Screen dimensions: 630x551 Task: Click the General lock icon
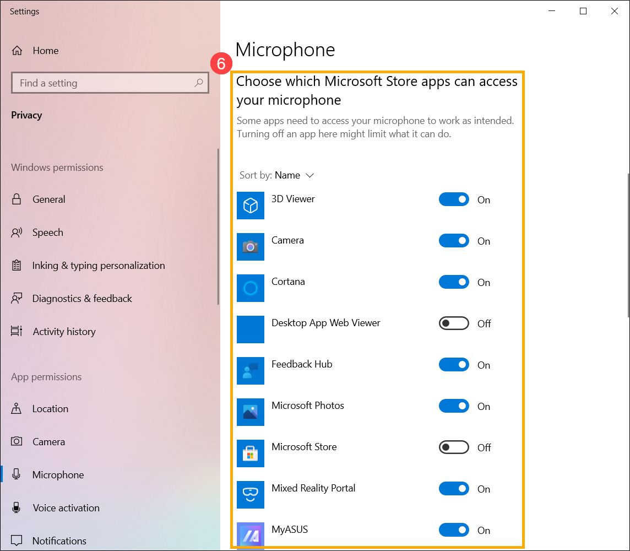click(17, 199)
